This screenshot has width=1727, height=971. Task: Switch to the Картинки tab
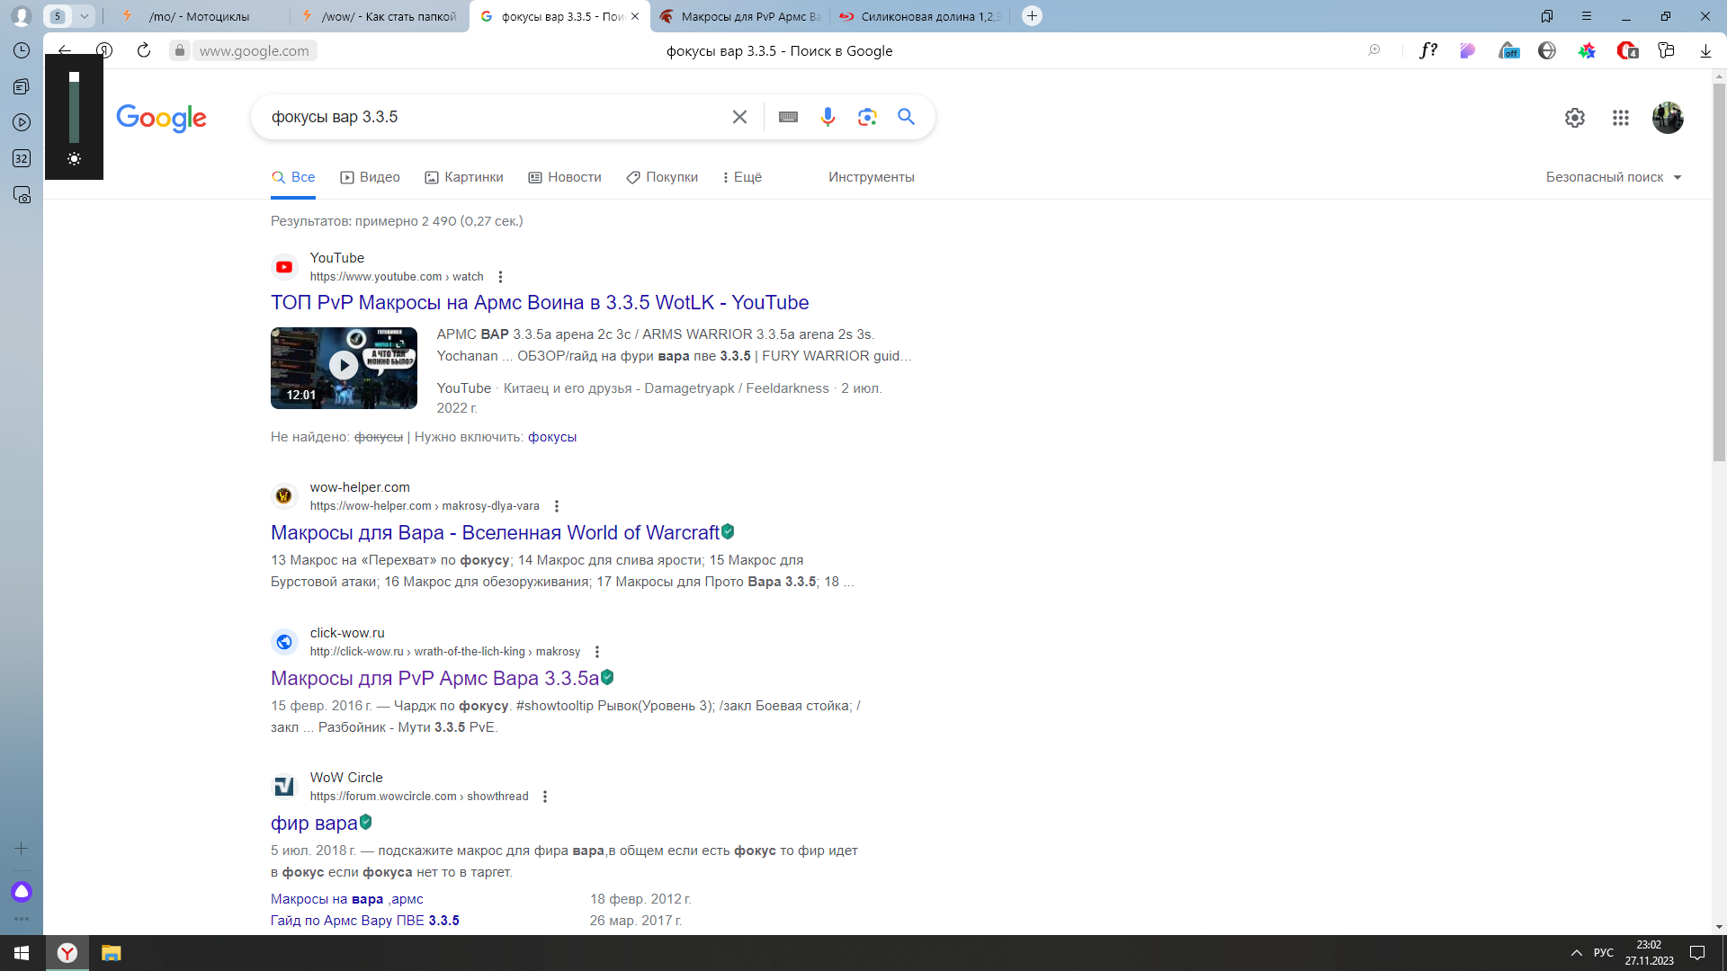pyautogui.click(x=464, y=177)
